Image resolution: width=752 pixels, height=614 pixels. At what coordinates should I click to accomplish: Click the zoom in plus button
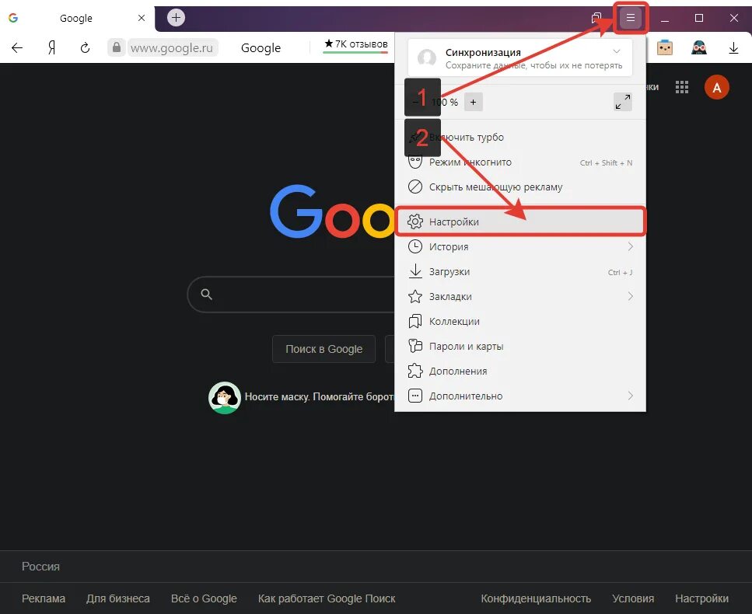pos(474,102)
